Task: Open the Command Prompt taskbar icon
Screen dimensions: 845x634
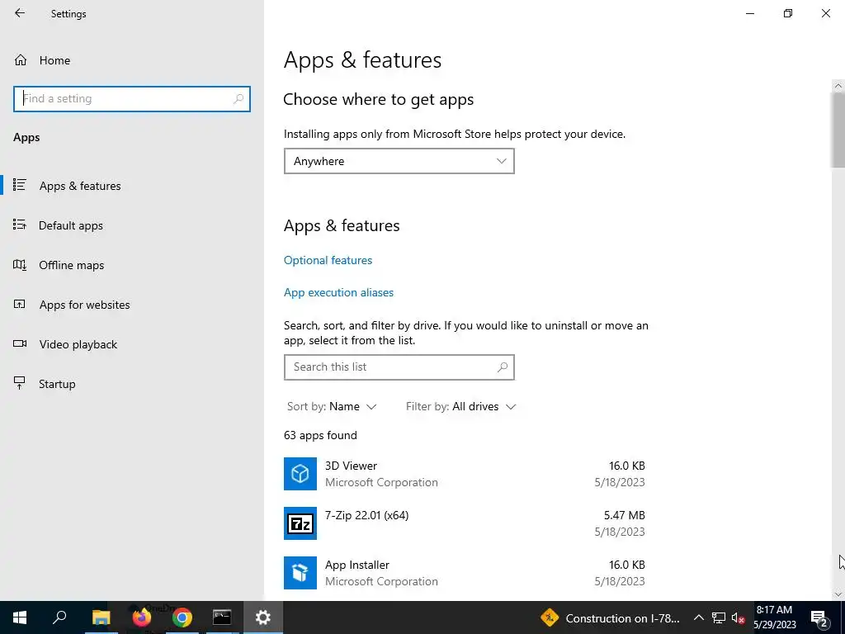Action: click(222, 617)
